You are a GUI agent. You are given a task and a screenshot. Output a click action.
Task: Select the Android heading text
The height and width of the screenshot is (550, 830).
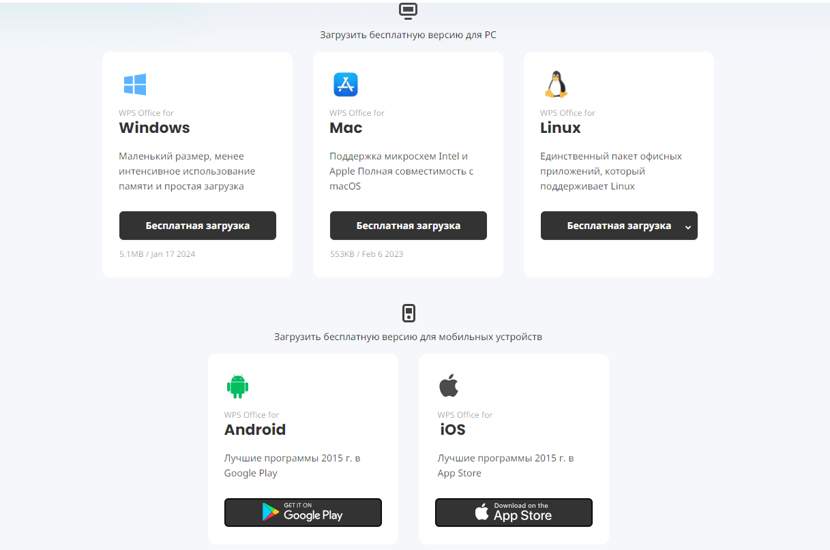click(x=255, y=430)
